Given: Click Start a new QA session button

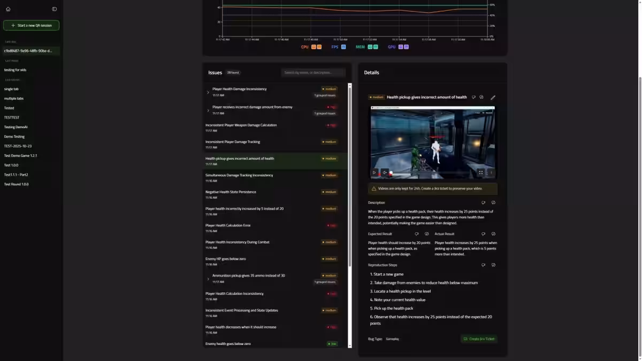Looking at the screenshot, I should click(31, 25).
